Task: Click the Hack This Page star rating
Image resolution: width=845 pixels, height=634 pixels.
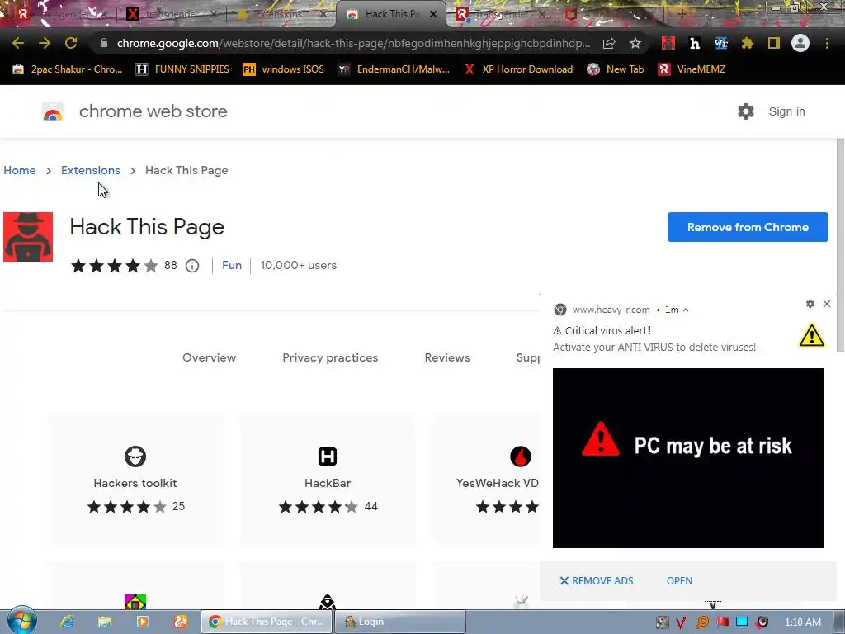Action: (x=114, y=266)
